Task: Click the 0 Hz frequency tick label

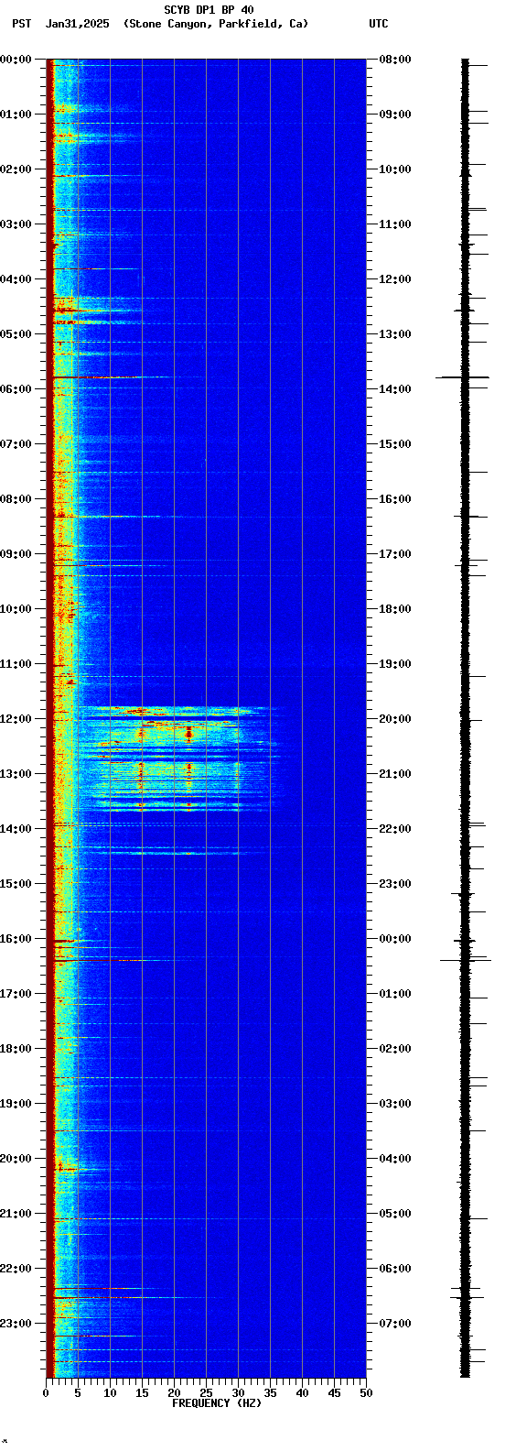Action: coord(46,1393)
